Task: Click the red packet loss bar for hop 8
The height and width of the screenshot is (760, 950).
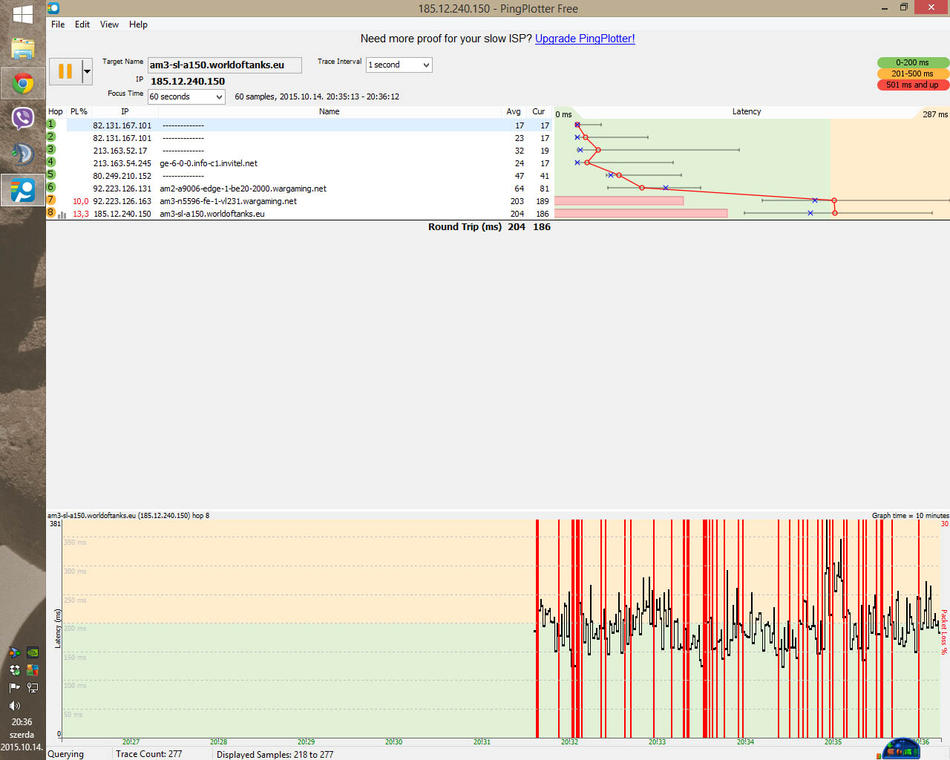Action: (x=641, y=213)
